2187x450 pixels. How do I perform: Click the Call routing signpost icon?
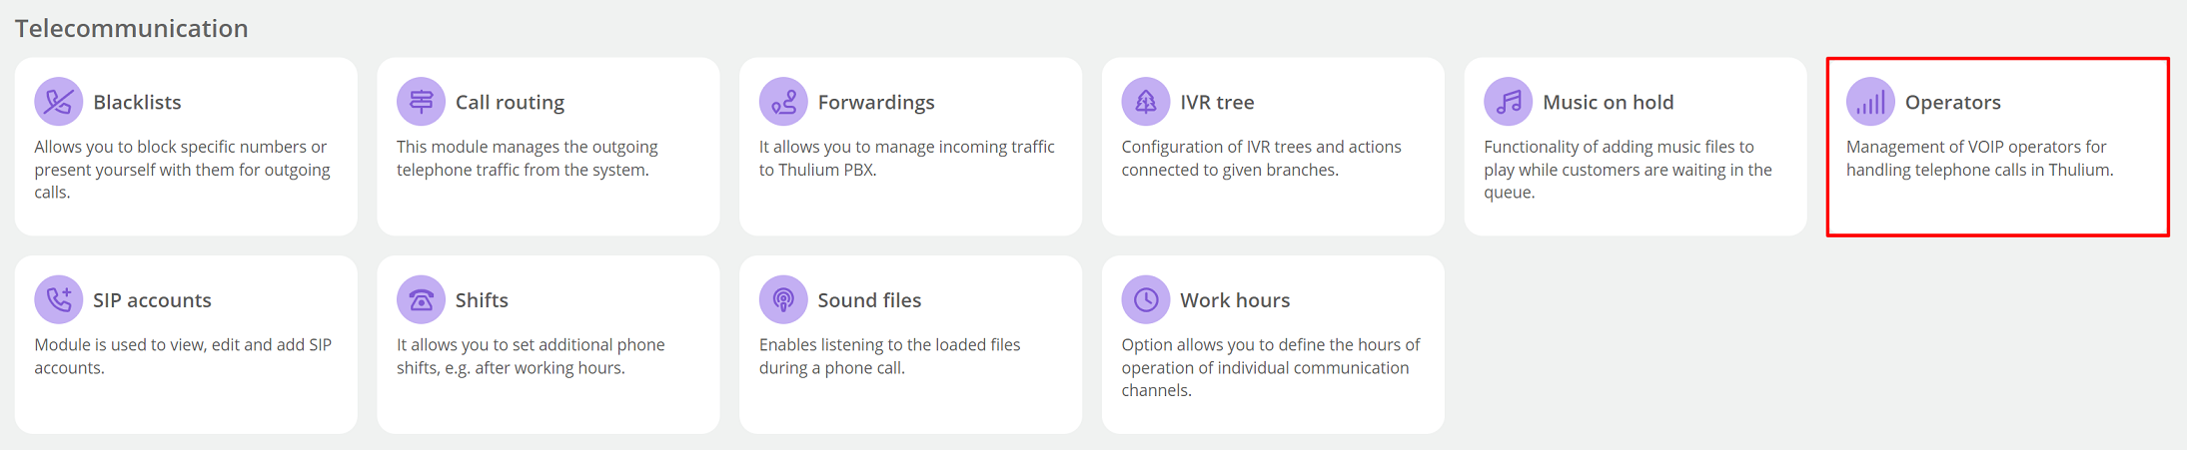point(421,102)
